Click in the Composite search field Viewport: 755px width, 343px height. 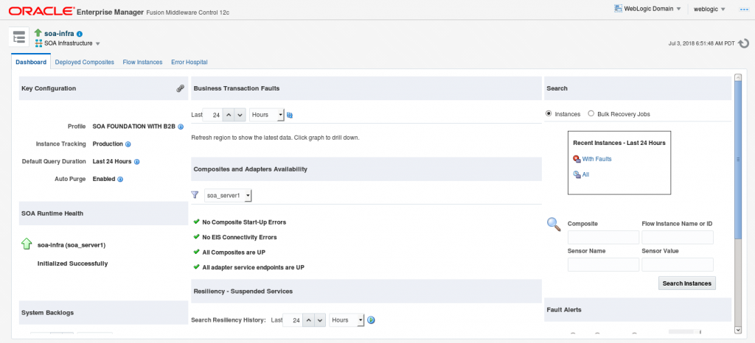[603, 237]
